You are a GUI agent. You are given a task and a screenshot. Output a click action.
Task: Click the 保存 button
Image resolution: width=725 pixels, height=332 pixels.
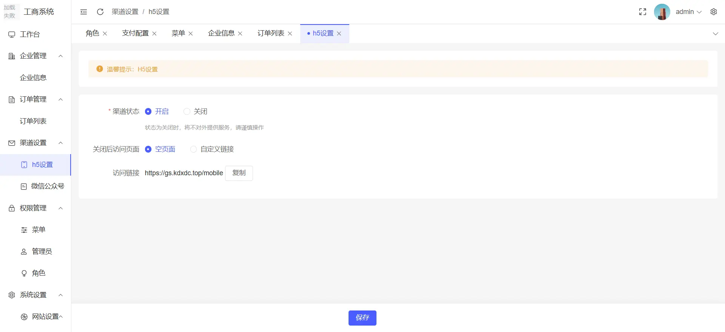tap(362, 318)
